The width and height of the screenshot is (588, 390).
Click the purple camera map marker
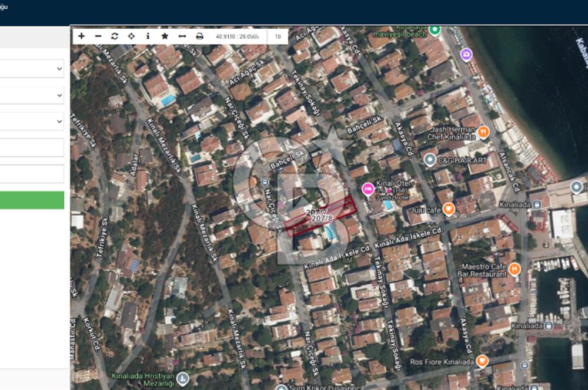point(466,55)
